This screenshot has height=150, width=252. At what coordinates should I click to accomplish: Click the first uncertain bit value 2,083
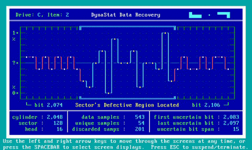pos(231,117)
